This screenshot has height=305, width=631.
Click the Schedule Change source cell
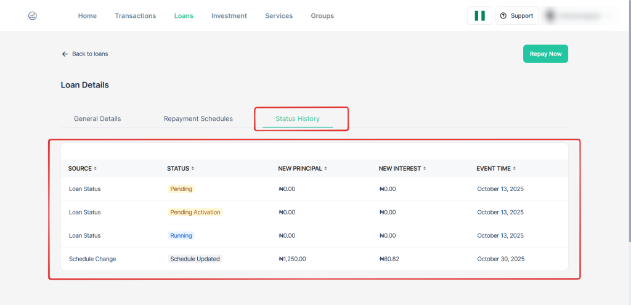(x=92, y=259)
